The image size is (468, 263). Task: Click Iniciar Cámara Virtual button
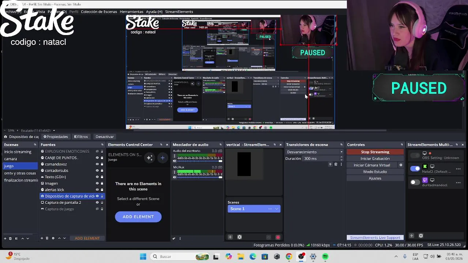[x=372, y=165]
